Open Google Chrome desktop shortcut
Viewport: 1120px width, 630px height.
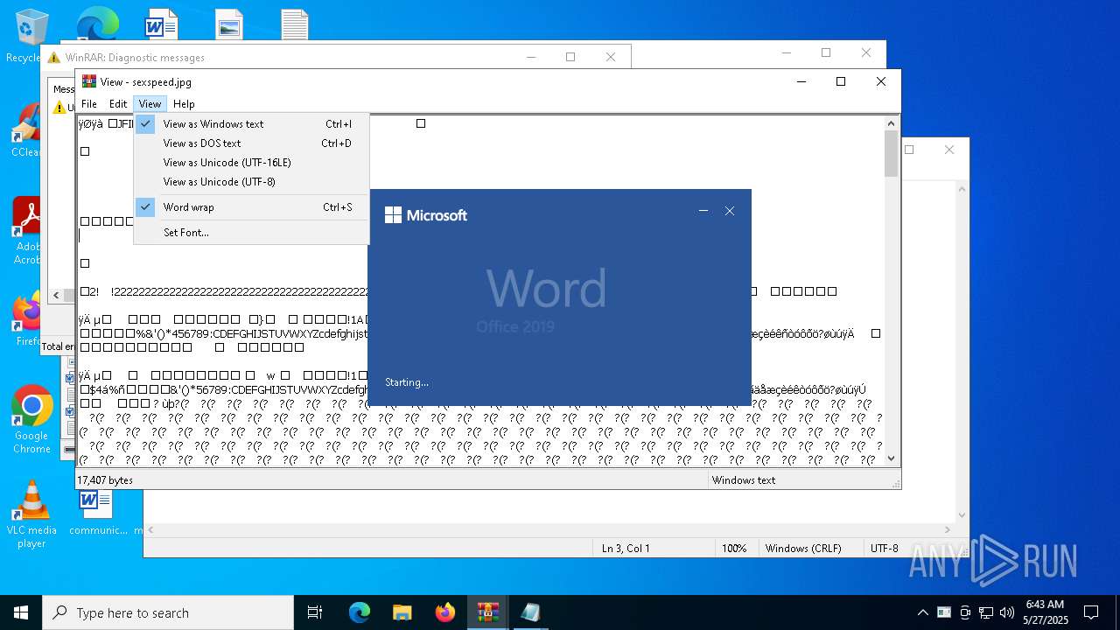point(31,420)
